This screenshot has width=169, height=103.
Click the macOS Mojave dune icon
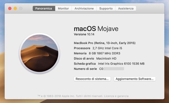click(x=39, y=53)
